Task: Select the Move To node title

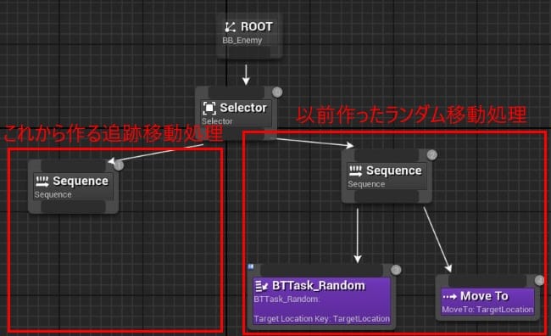Action: (x=484, y=296)
